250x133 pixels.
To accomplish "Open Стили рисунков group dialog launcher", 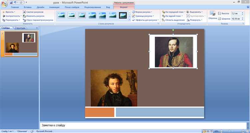I will tap(158, 24).
